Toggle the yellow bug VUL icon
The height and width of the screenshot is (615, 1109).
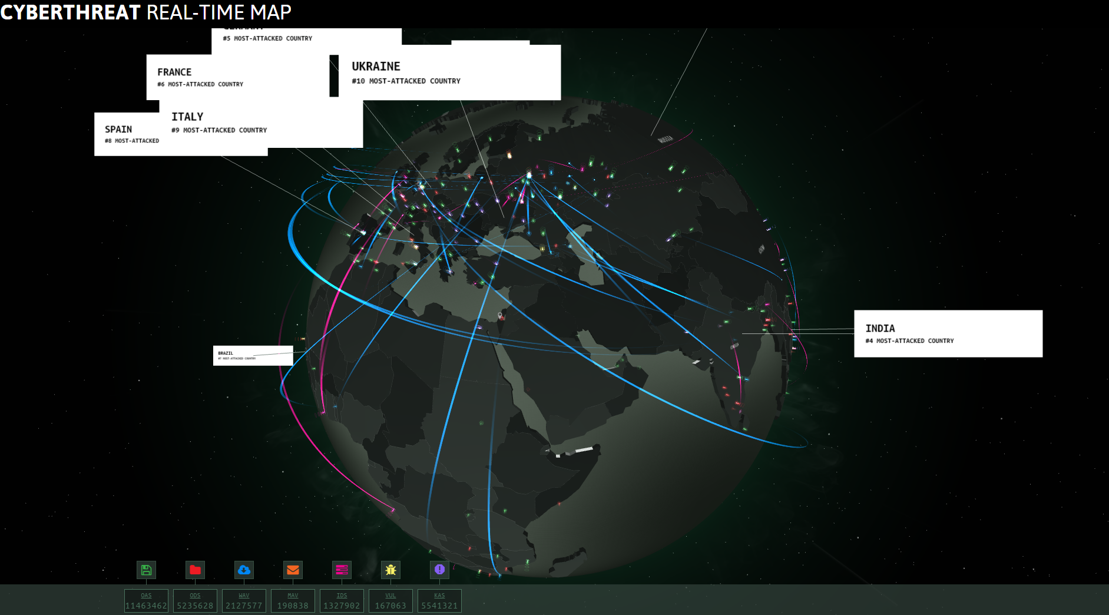tap(390, 570)
